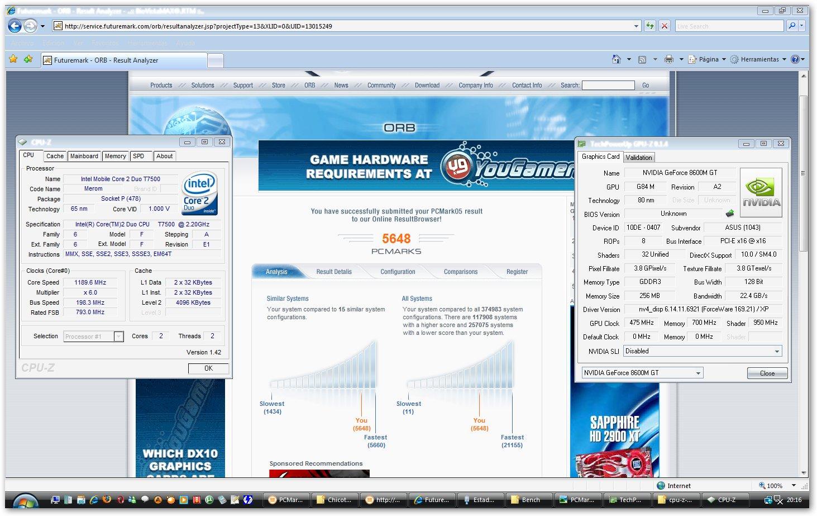Click the NVIDIA logo in GPU-Z
The height and width of the screenshot is (516, 817).
pyautogui.click(x=761, y=193)
